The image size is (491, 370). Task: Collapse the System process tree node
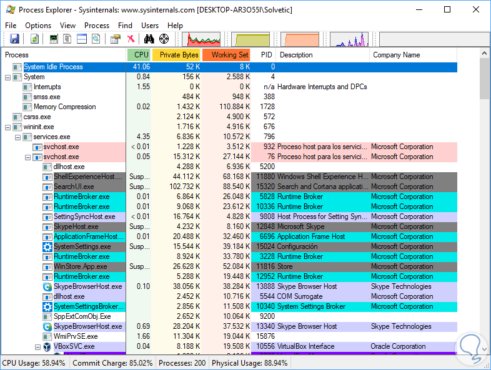tap(7, 77)
